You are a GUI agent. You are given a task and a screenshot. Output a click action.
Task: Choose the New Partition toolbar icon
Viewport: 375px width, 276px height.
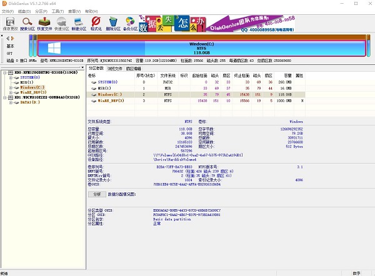pyautogui.click(x=79, y=24)
